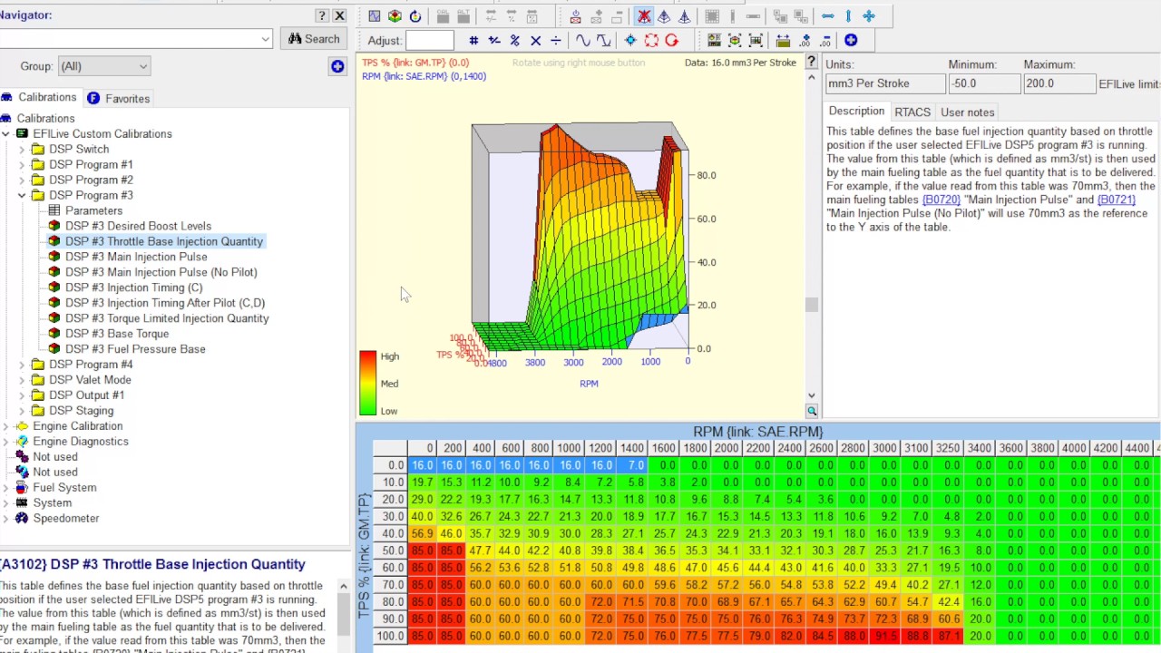Expand the DSP Program #1 folder
The image size is (1161, 653).
(x=22, y=164)
